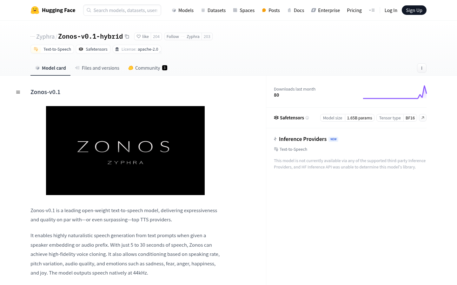This screenshot has width=457, height=285.
Task: Click the Safetensors layers icon in the sidebar
Action: tap(276, 117)
